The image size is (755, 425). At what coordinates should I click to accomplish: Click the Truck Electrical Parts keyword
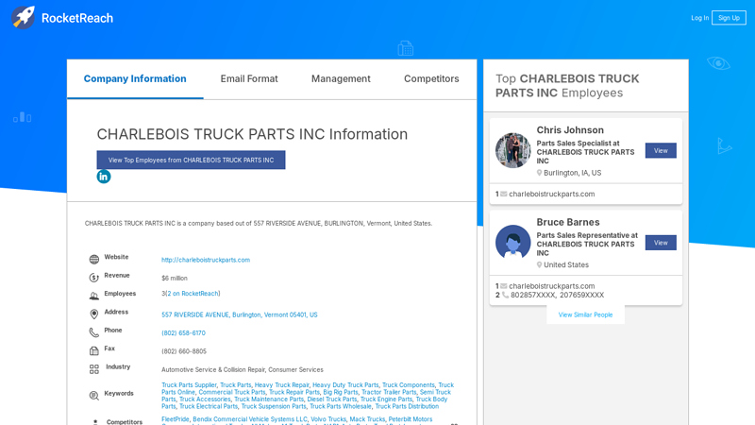point(209,406)
